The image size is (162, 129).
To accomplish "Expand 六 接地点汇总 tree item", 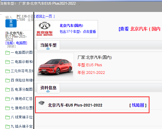I will (22, 99).
